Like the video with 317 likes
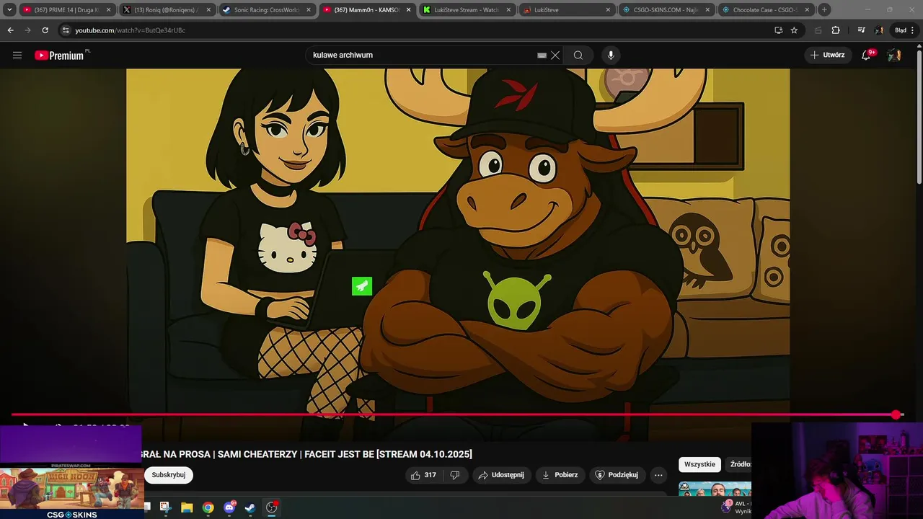The height and width of the screenshot is (519, 923). (424, 475)
